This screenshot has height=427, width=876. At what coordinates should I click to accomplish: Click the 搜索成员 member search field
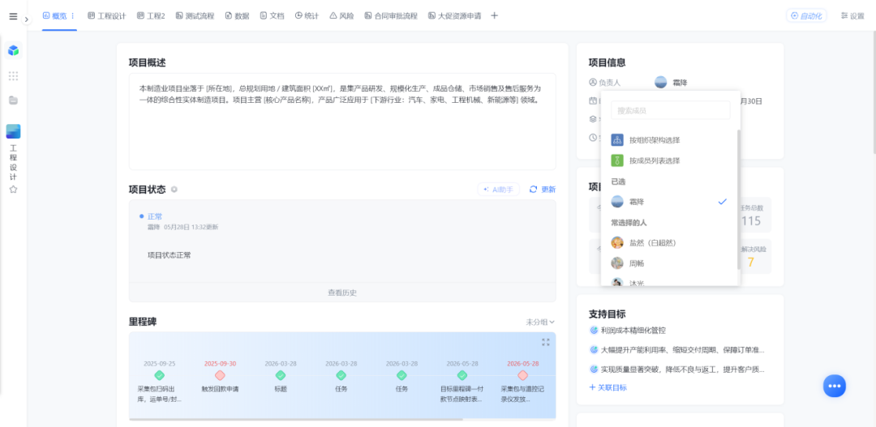pyautogui.click(x=671, y=110)
